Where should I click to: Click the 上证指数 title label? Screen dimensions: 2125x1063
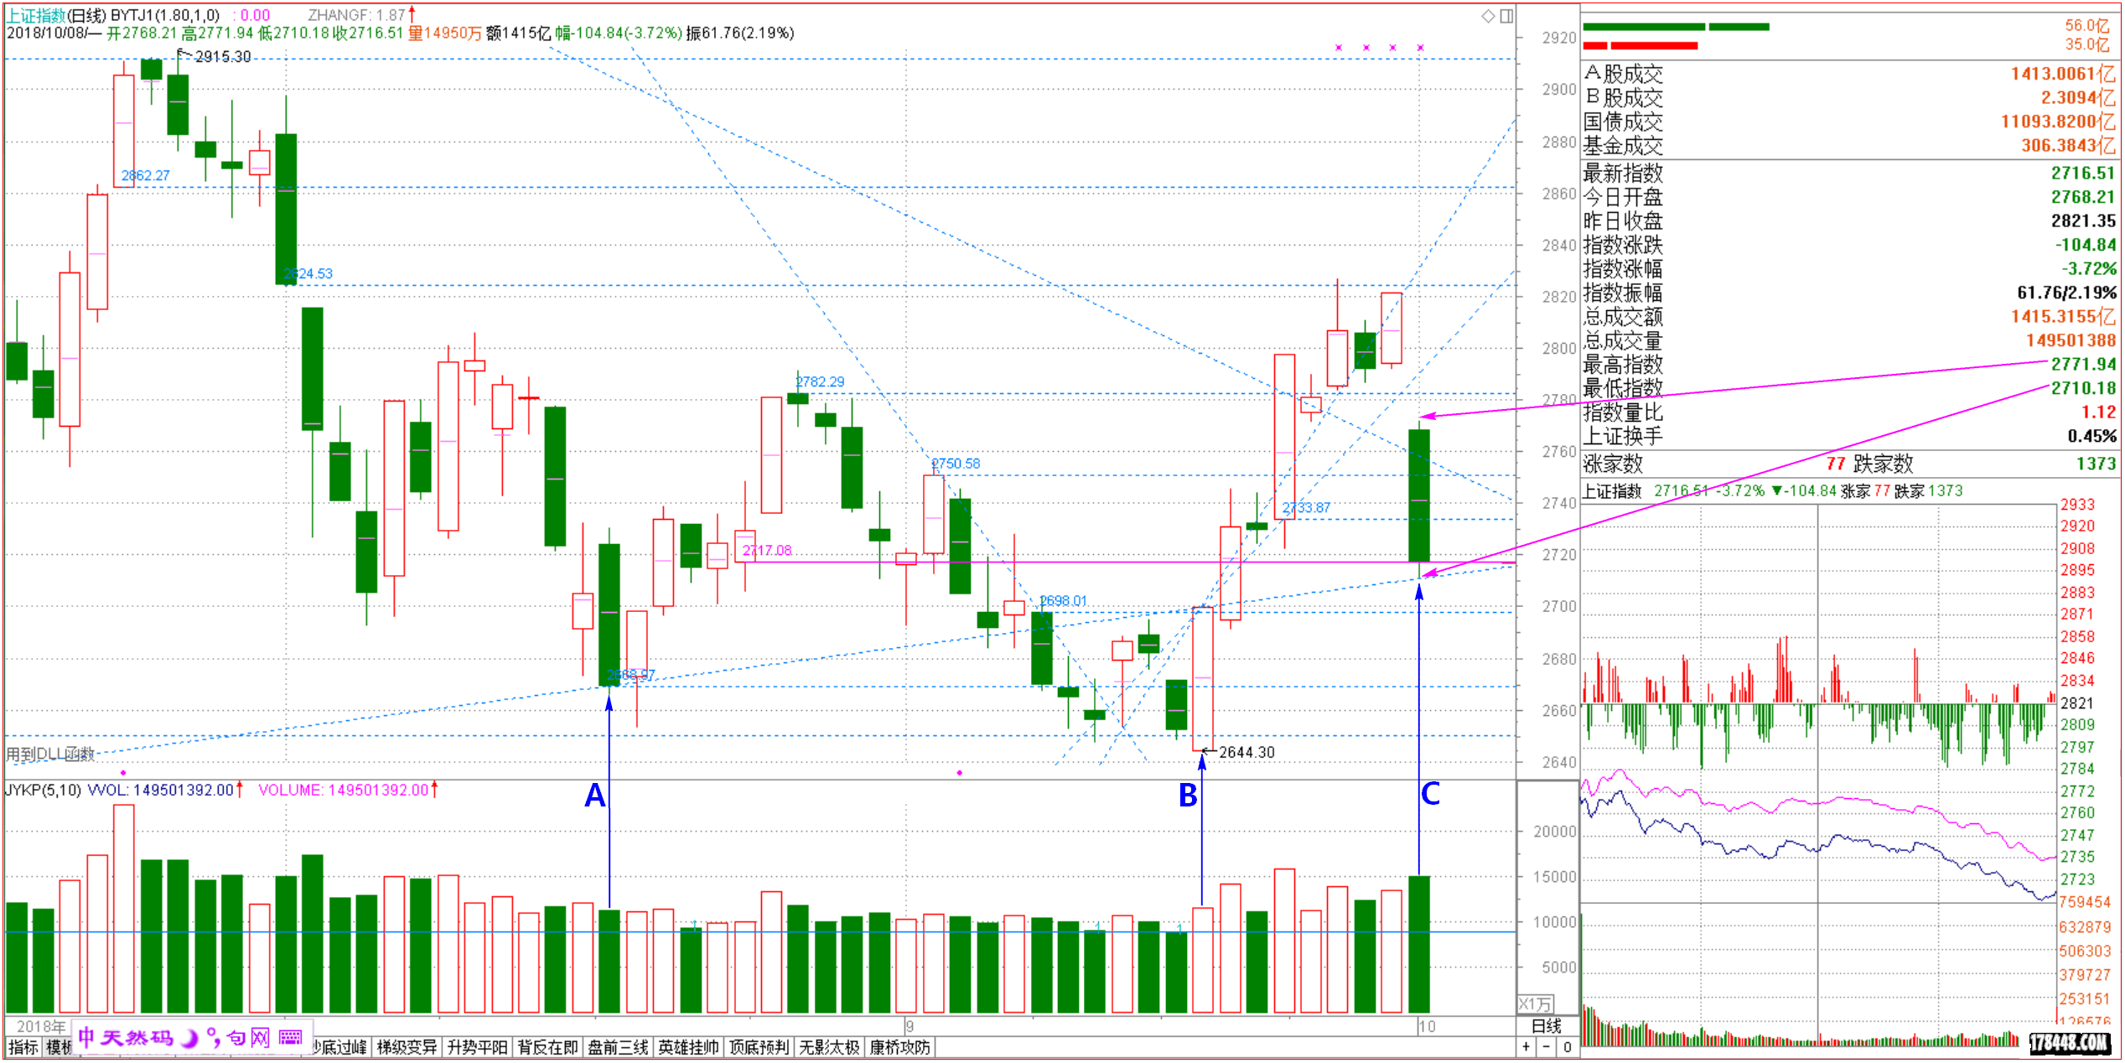pos(36,15)
